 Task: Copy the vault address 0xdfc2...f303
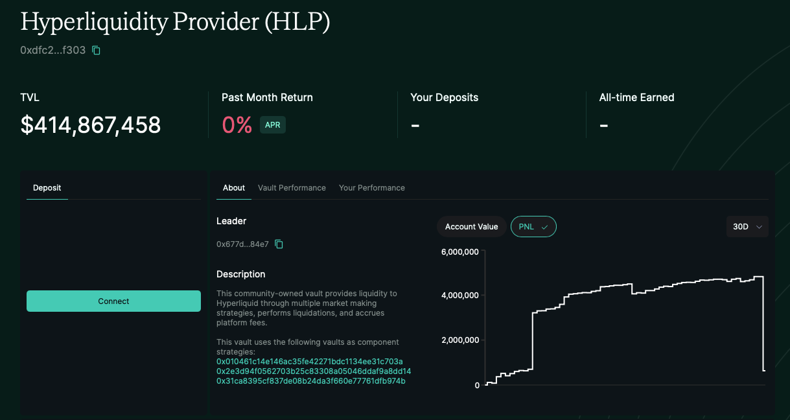point(96,50)
